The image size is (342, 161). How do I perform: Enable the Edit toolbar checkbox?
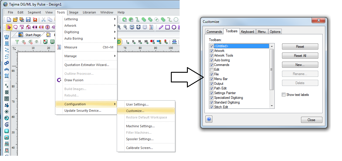point(211,70)
